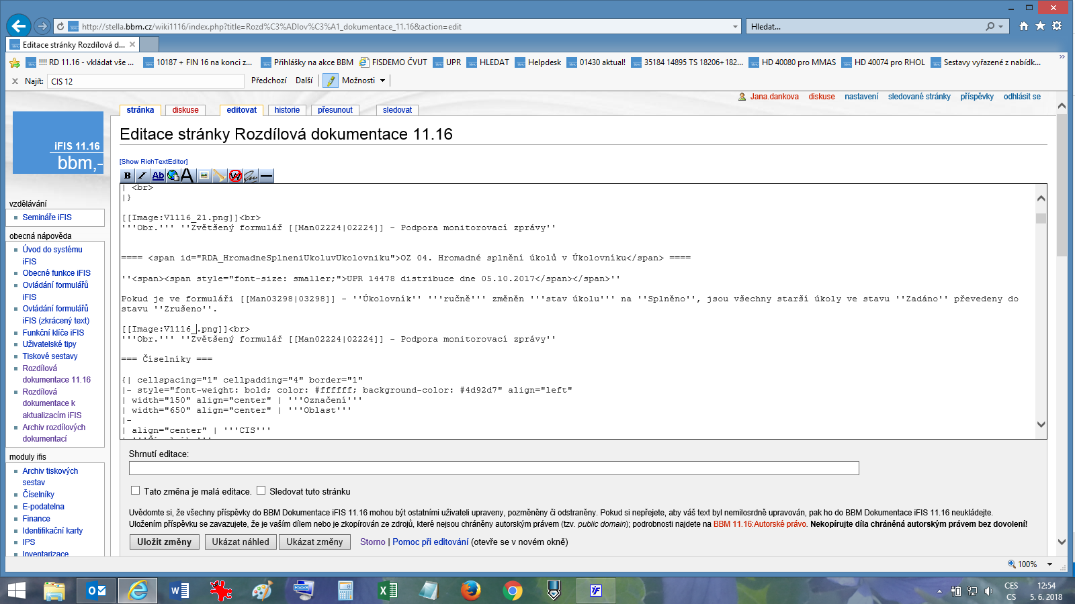
Task: Insert embedded image using the picture icon
Action: 204,176
